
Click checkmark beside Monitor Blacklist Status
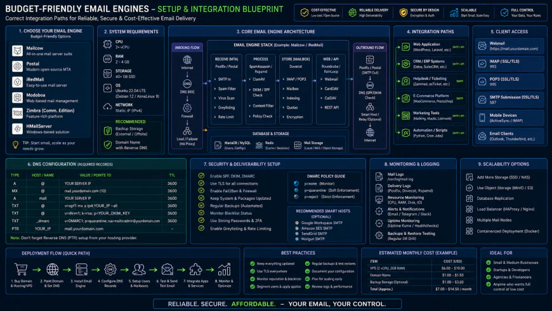point(201,213)
